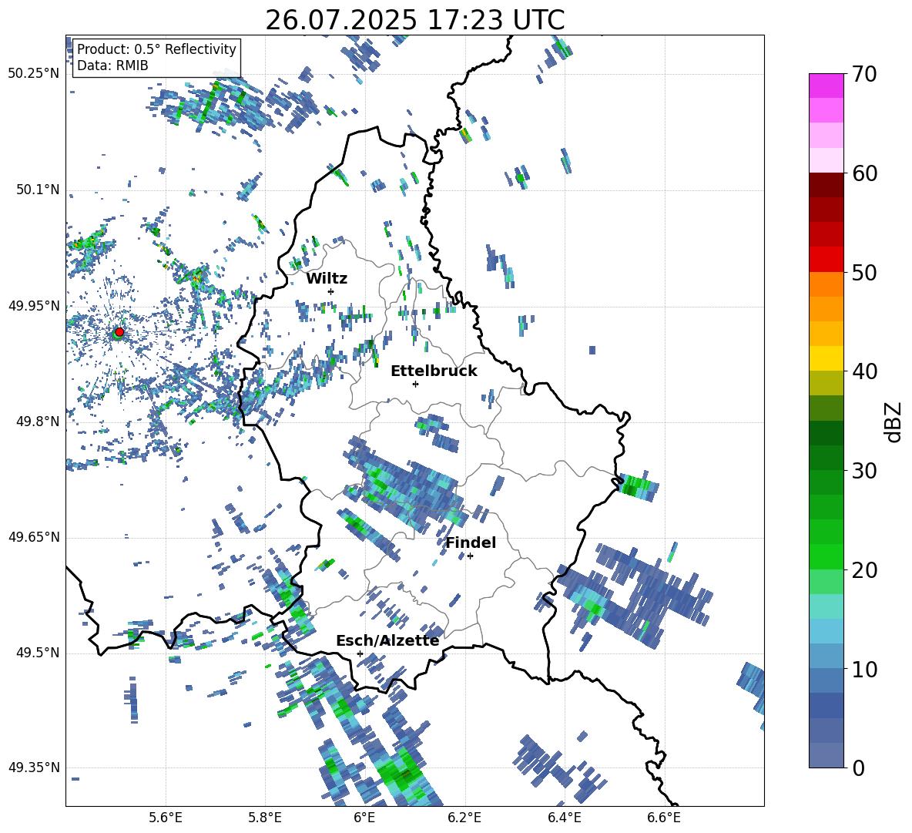Click the 49.35°N latitude label

pyautogui.click(x=34, y=768)
